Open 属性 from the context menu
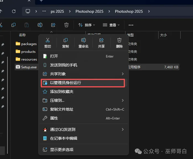The height and width of the screenshot is (159, 193). [83, 118]
